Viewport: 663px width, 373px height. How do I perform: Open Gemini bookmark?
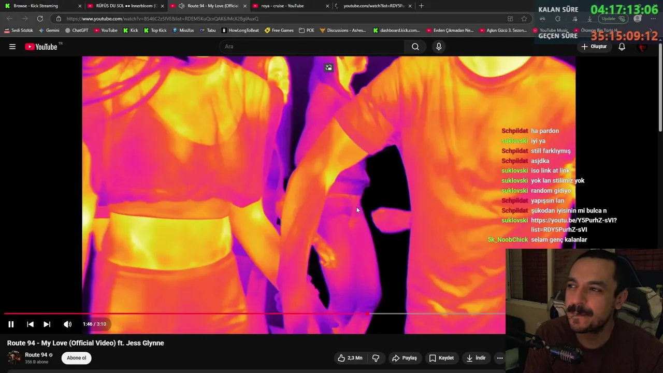[49, 31]
